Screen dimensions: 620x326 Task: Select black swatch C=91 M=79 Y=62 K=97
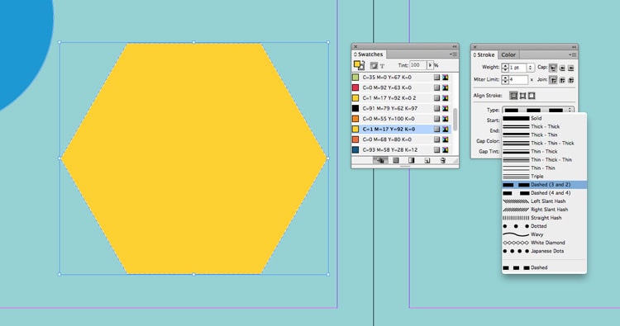401,108
